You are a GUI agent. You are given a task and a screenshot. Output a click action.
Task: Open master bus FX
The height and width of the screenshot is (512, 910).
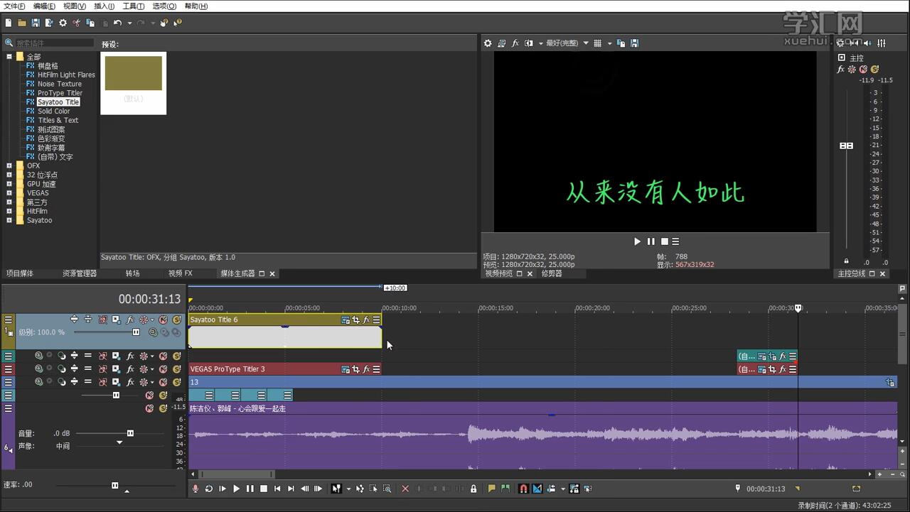click(x=841, y=70)
